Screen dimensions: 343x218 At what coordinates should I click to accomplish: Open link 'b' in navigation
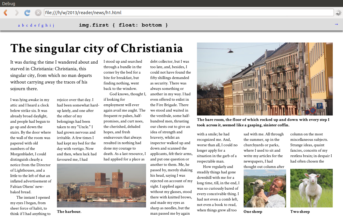tap(23, 25)
